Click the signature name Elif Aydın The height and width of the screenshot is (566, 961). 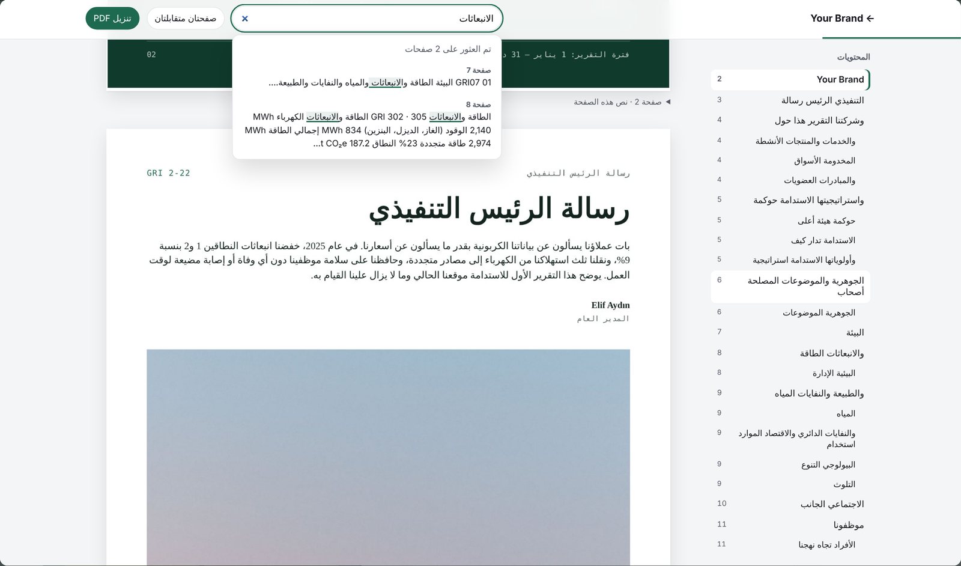tap(610, 305)
